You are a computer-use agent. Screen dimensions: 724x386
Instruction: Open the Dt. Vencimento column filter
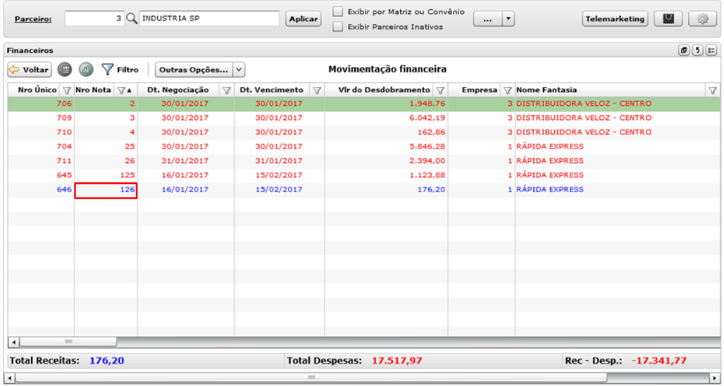[x=317, y=90]
